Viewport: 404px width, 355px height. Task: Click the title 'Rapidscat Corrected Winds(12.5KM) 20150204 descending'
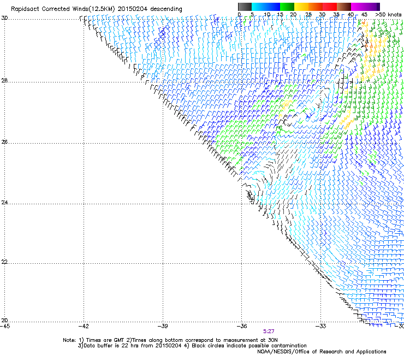[x=97, y=9]
